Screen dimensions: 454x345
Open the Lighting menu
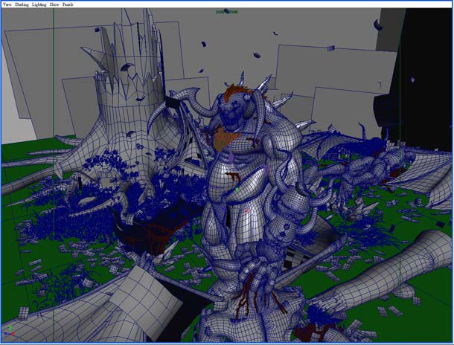[39, 4]
